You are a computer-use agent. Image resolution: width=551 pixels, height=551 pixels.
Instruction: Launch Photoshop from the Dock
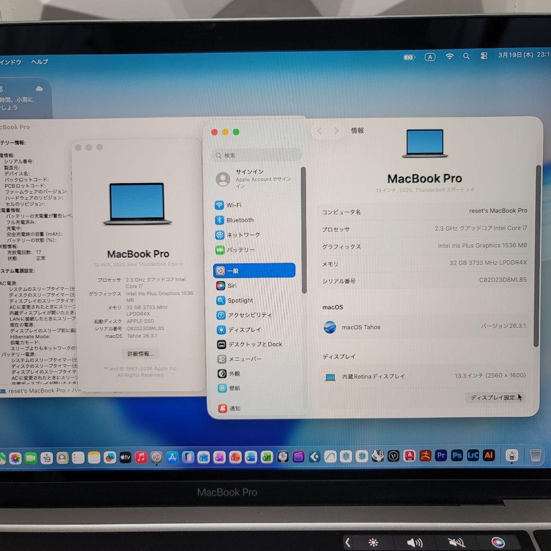click(457, 455)
